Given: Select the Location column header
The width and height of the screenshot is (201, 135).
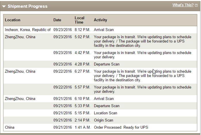Looking at the screenshot, I should [13, 20].
